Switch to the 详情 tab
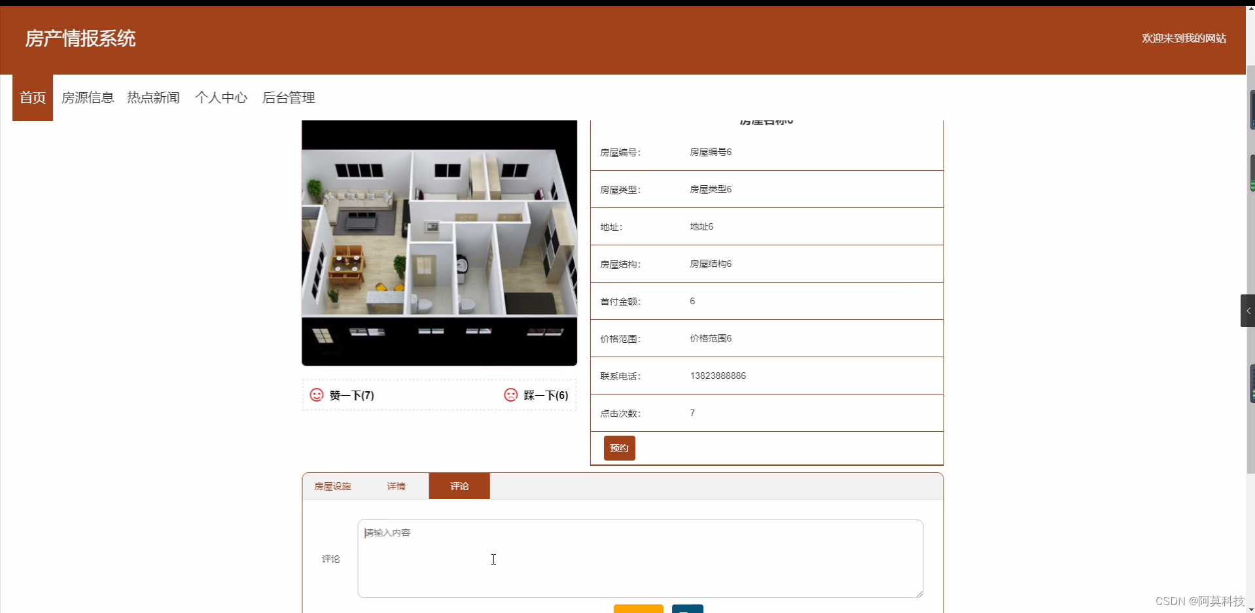Image resolution: width=1255 pixels, height=613 pixels. (396, 485)
